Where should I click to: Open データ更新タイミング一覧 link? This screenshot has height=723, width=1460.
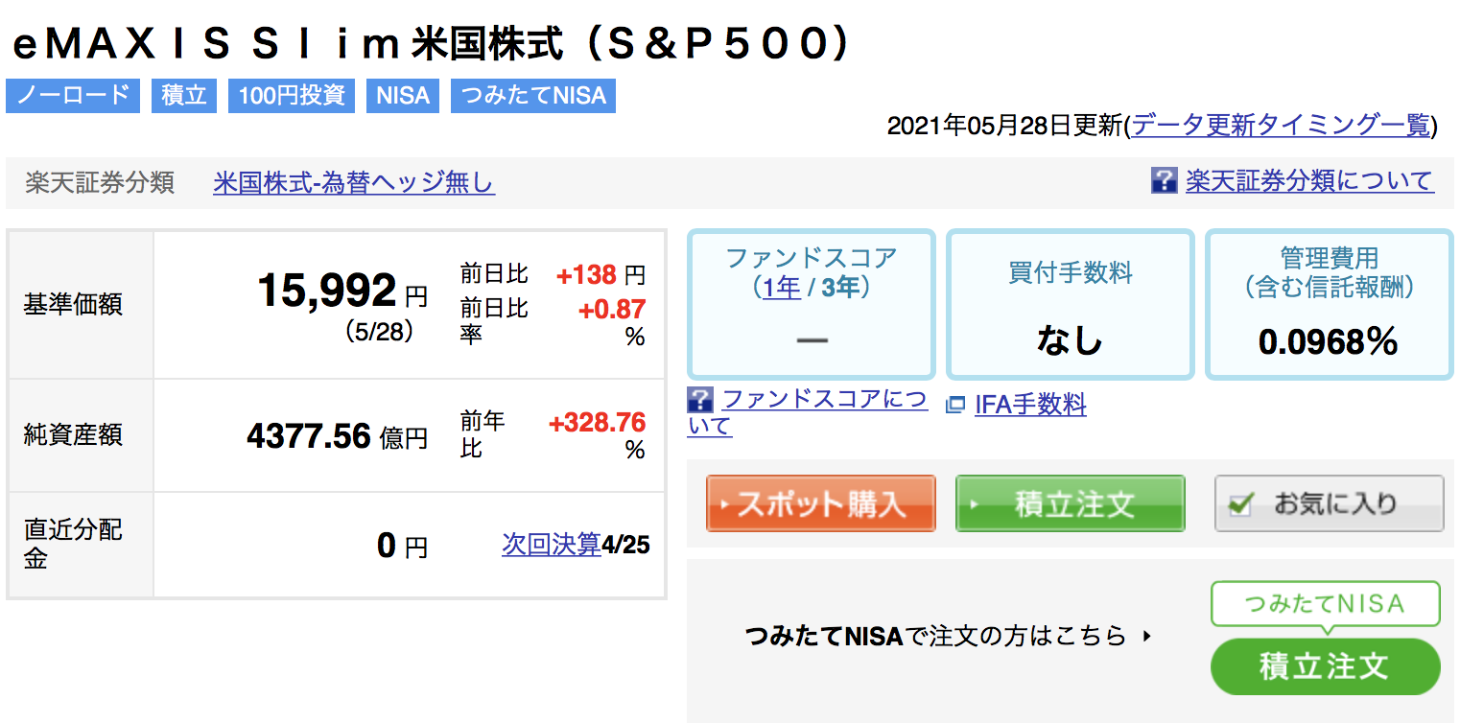(x=1282, y=126)
